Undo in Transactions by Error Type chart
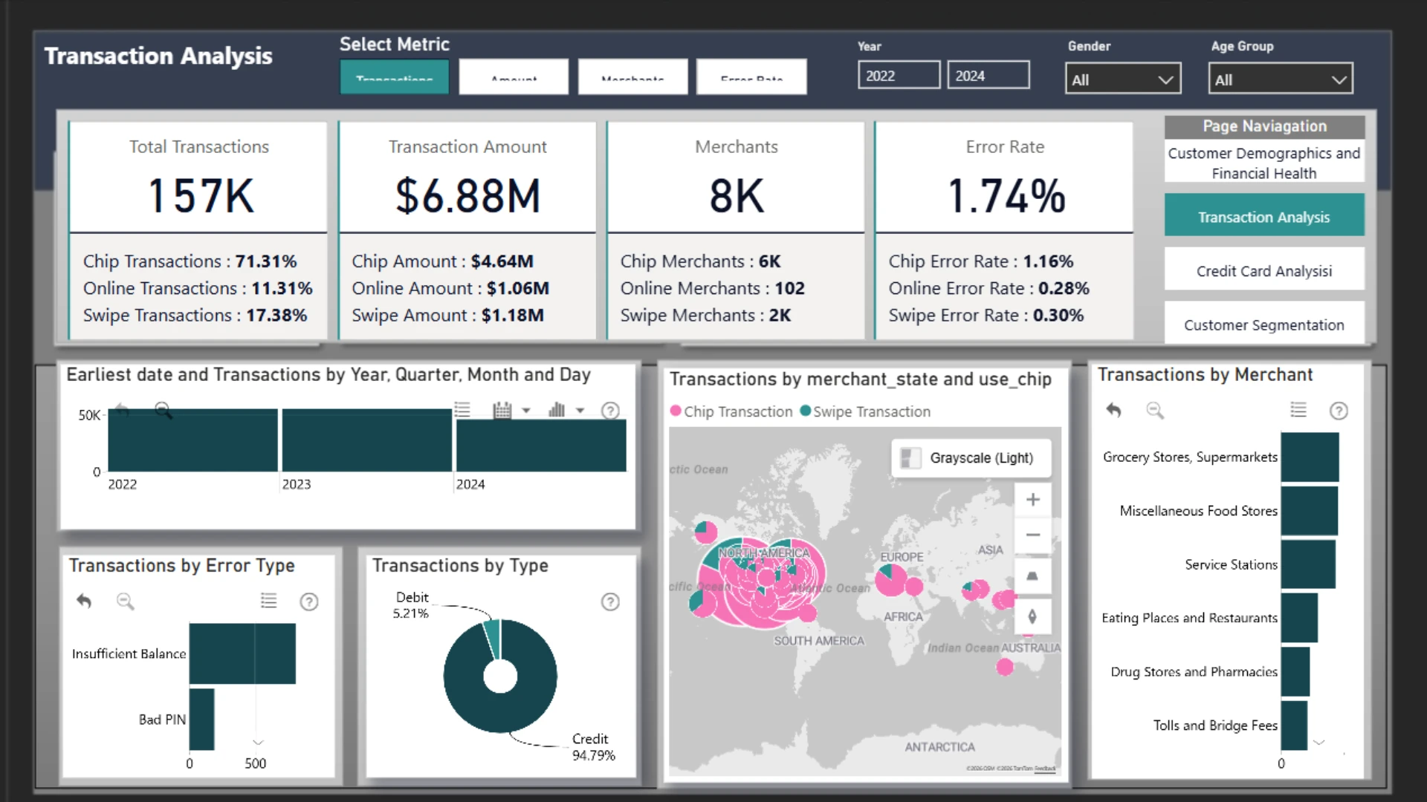The image size is (1427, 802). coord(84,601)
